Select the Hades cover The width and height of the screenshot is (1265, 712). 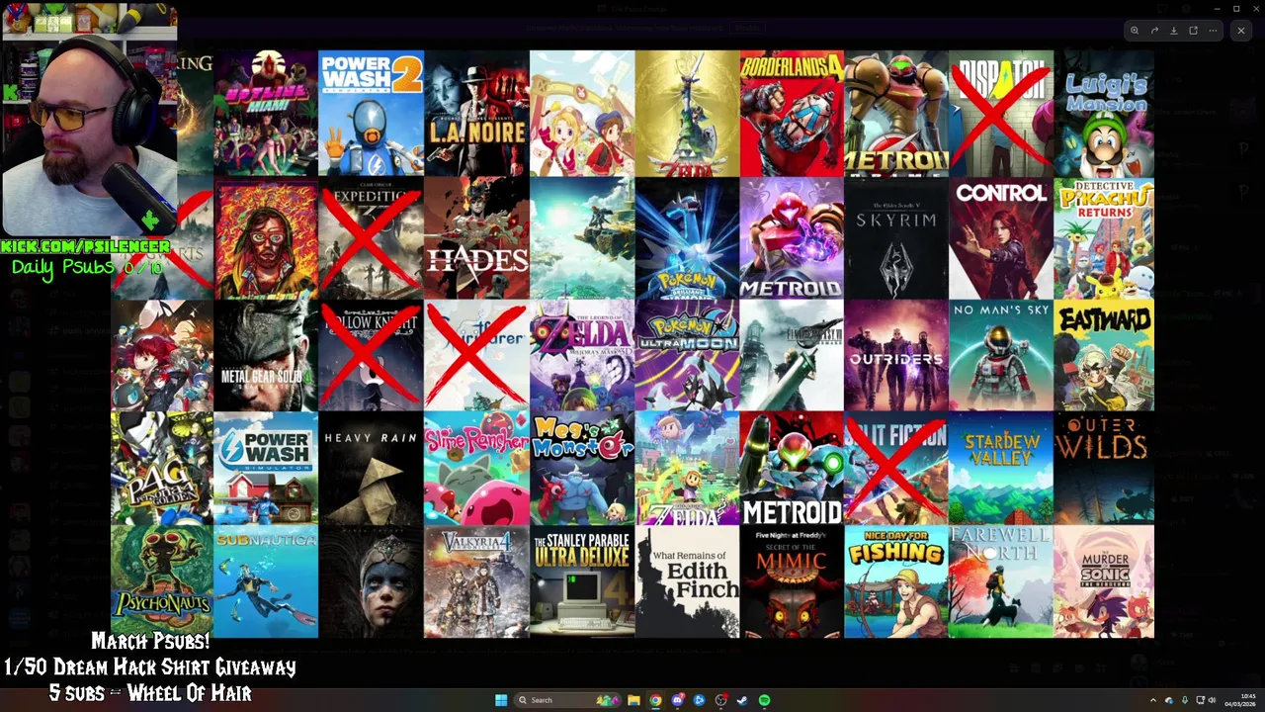pos(476,238)
